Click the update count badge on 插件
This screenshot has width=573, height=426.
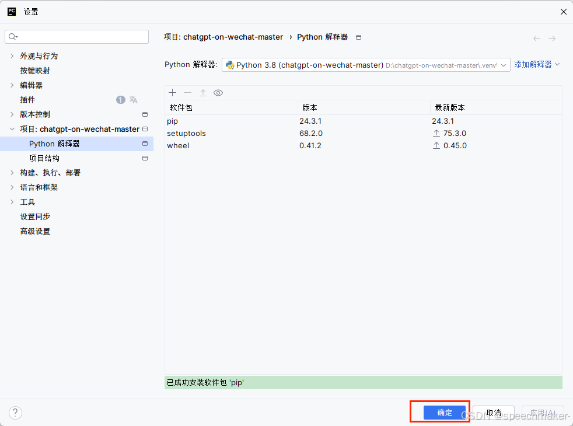pyautogui.click(x=121, y=100)
